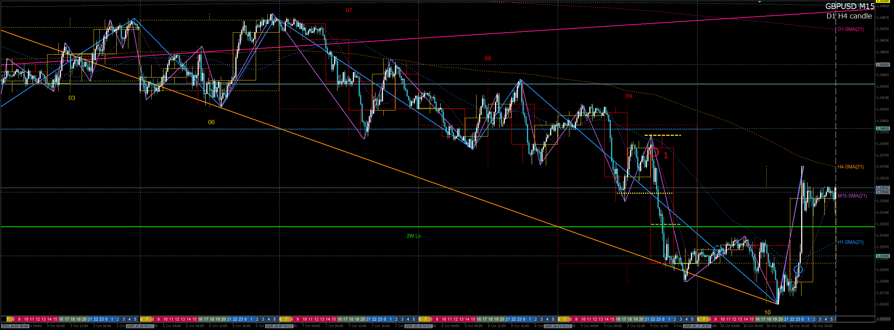Image resolution: width=894 pixels, height=330 pixels.
Task: Click the 2025.10.03 00:00 date marker
Action: (x=15, y=326)
